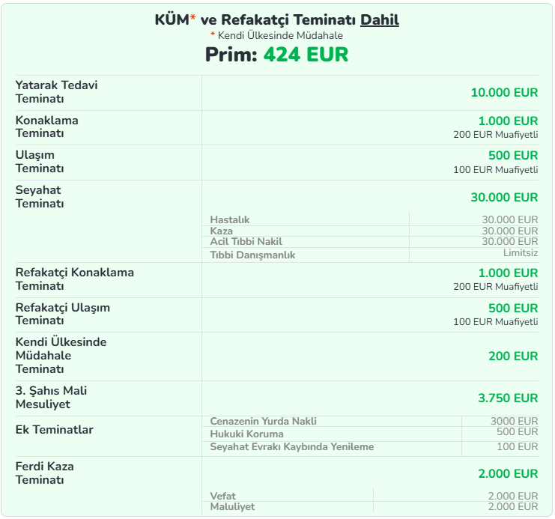555x519 pixels.
Task: Click the 10.000 EUR coverage amount
Action: 504,93
